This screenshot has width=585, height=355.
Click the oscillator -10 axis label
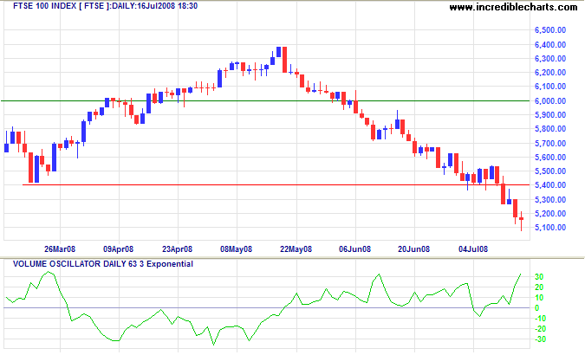[x=542, y=319]
